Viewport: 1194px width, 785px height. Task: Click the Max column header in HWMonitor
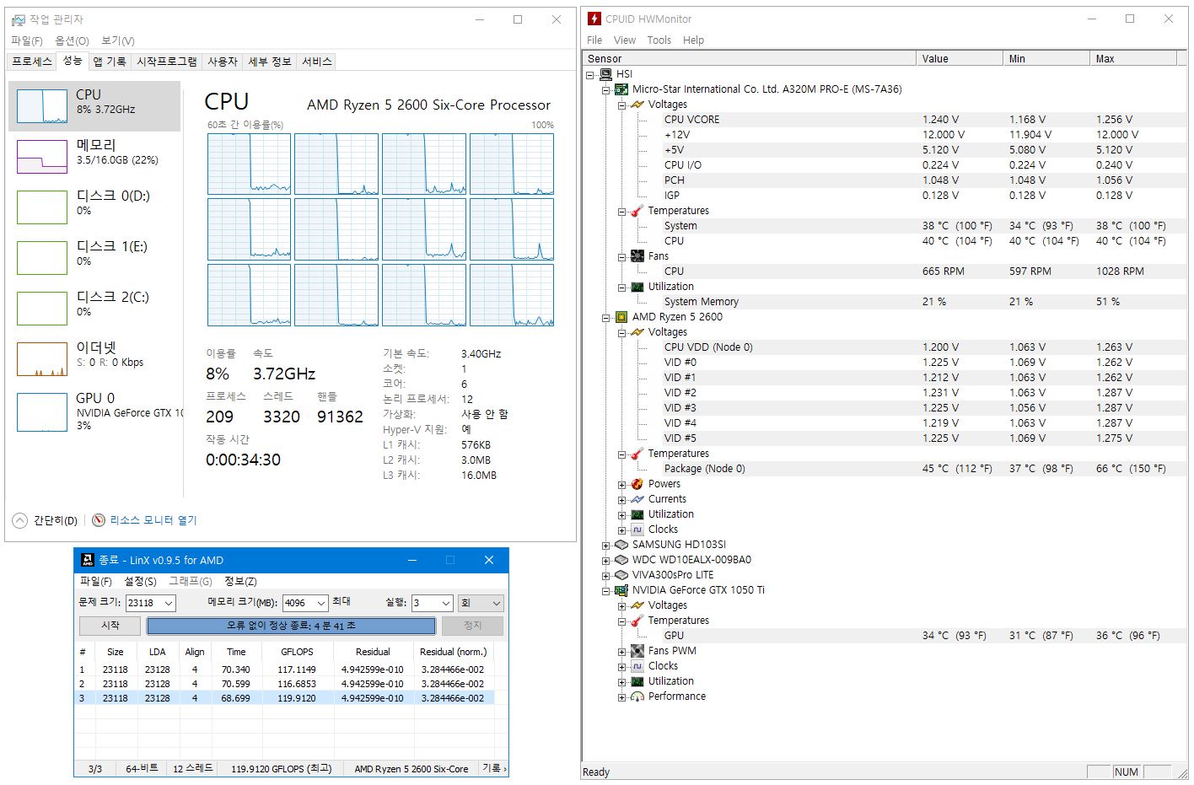point(1133,58)
